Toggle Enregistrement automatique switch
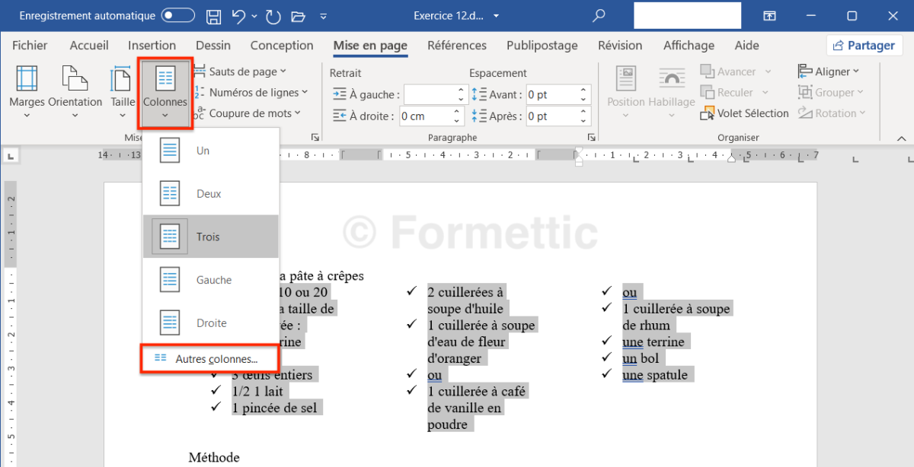 tap(178, 16)
